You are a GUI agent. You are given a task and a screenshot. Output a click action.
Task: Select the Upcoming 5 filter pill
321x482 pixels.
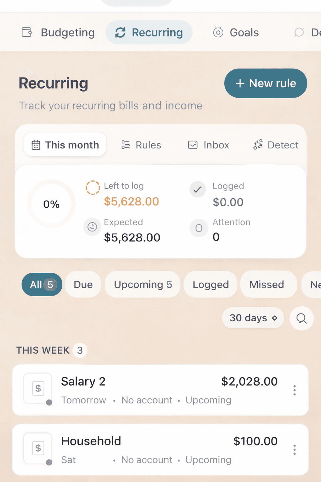142,284
